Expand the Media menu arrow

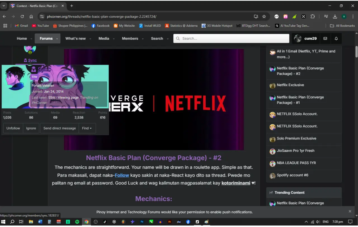coord(114,39)
